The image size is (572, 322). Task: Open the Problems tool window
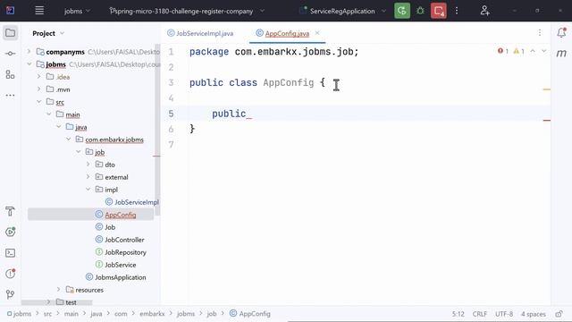point(10,274)
